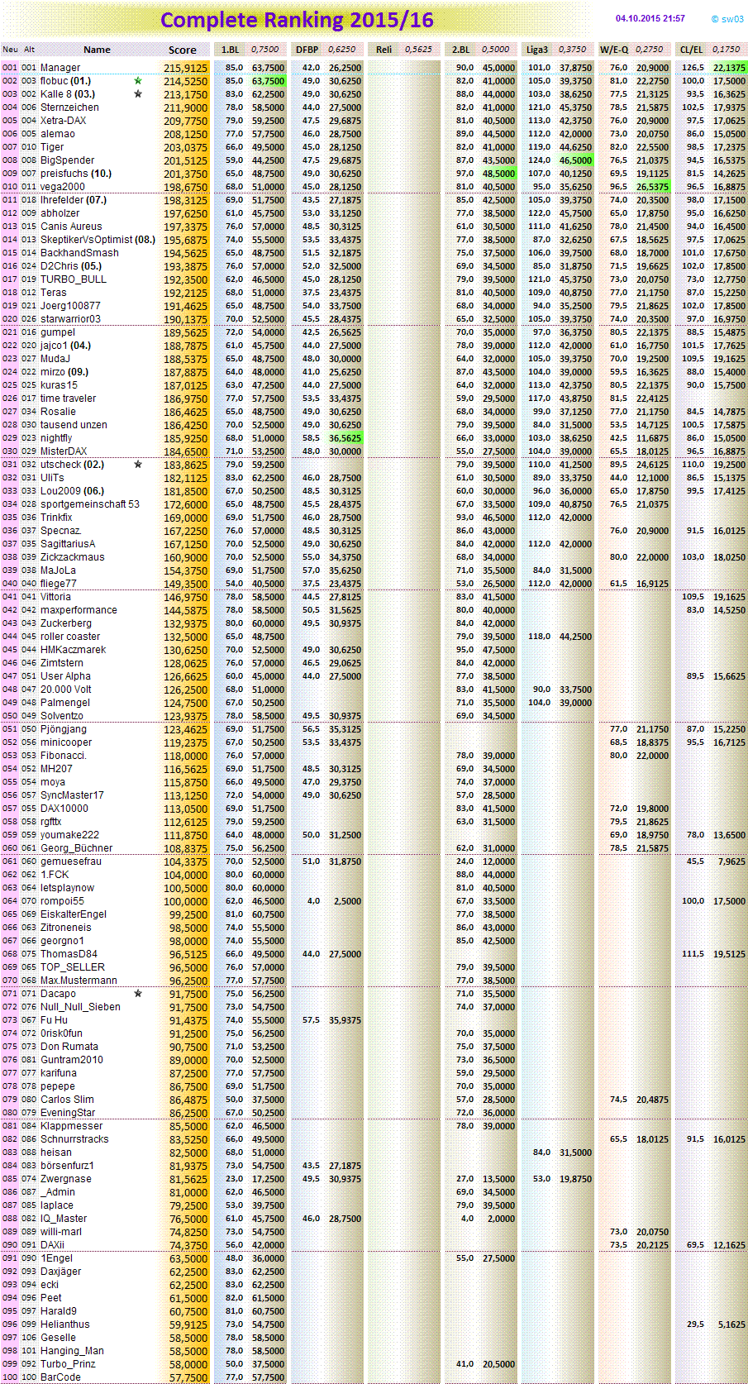Select the name 'Sternzeichen'

[69, 107]
